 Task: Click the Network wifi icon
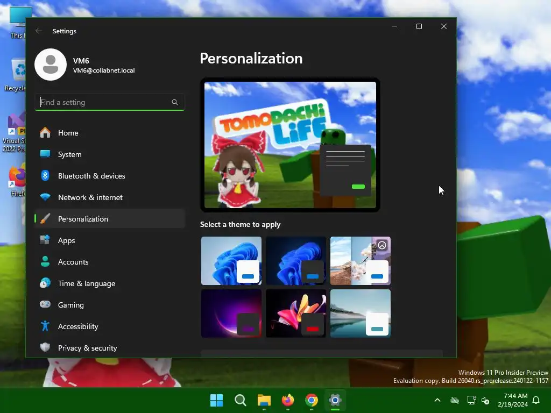[45, 197]
